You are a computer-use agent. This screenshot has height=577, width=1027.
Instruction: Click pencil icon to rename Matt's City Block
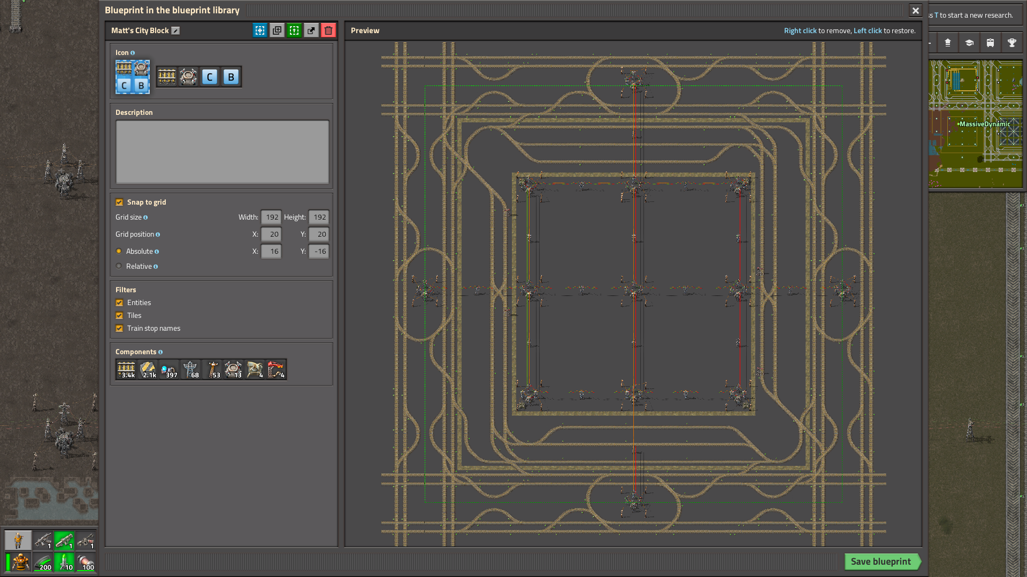pyautogui.click(x=175, y=31)
